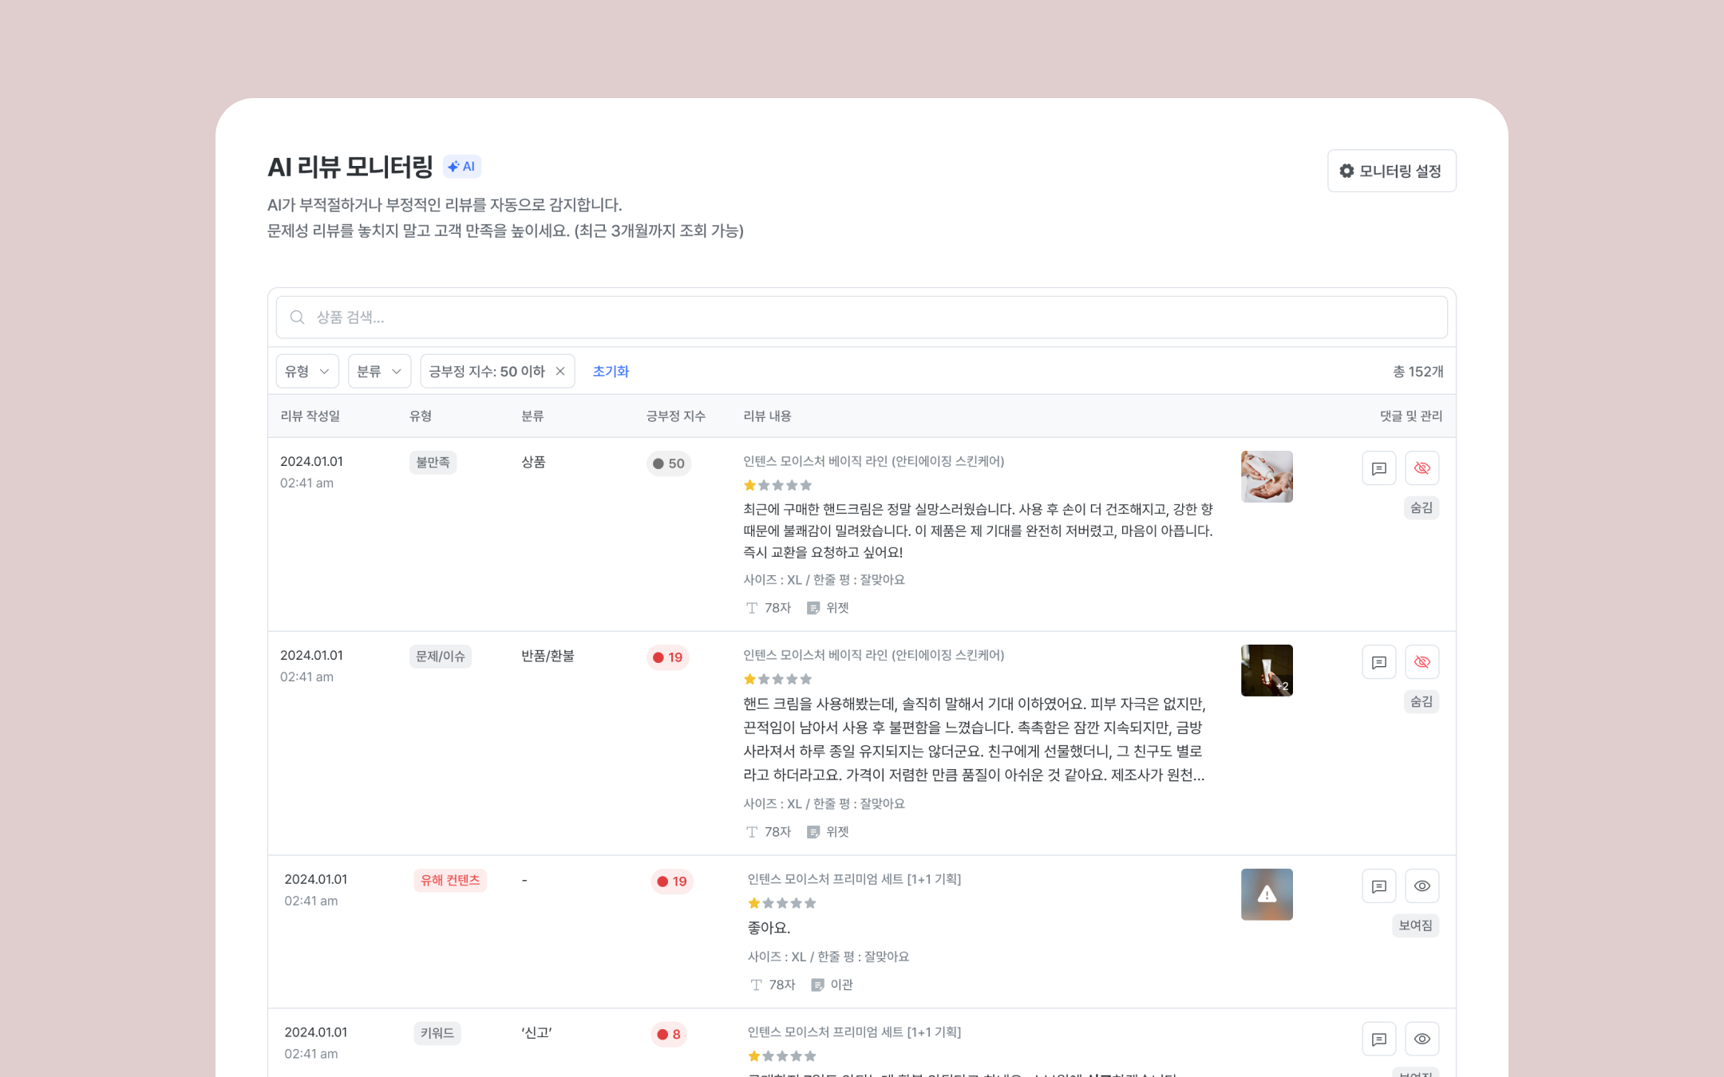Toggle visibility of 반품/환불 review

point(1422,662)
